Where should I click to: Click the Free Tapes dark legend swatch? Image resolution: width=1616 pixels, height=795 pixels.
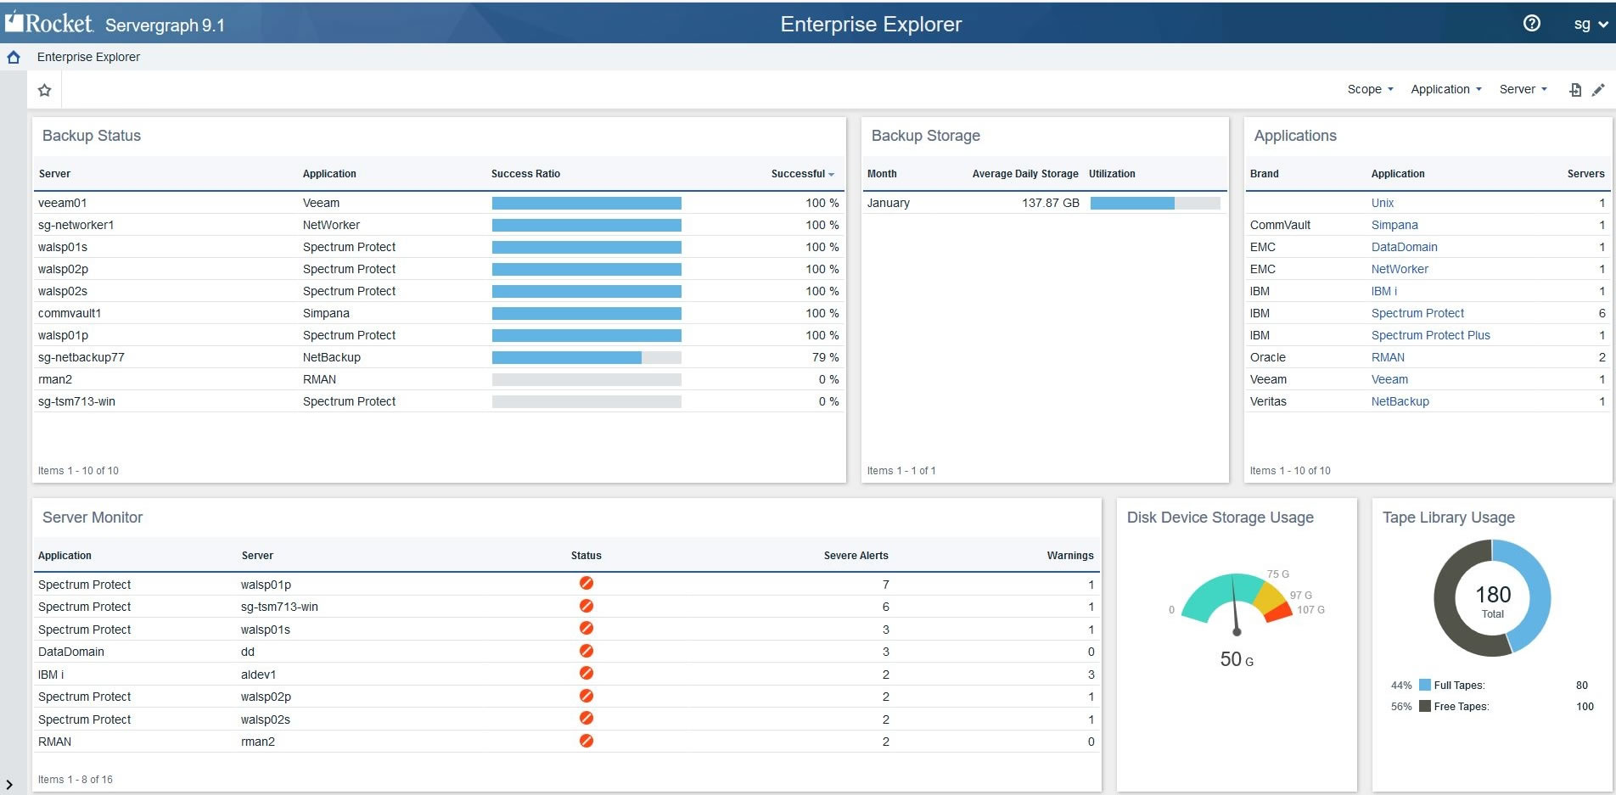[1425, 706]
